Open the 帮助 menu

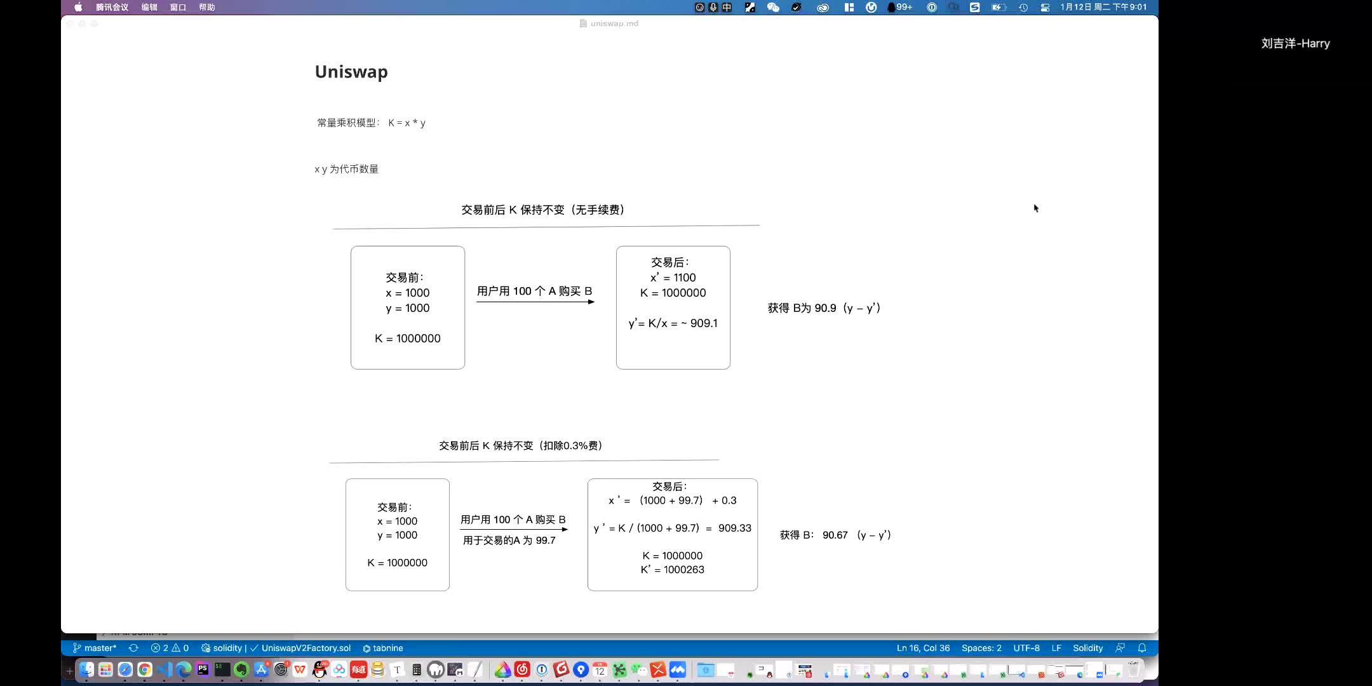[x=206, y=8]
